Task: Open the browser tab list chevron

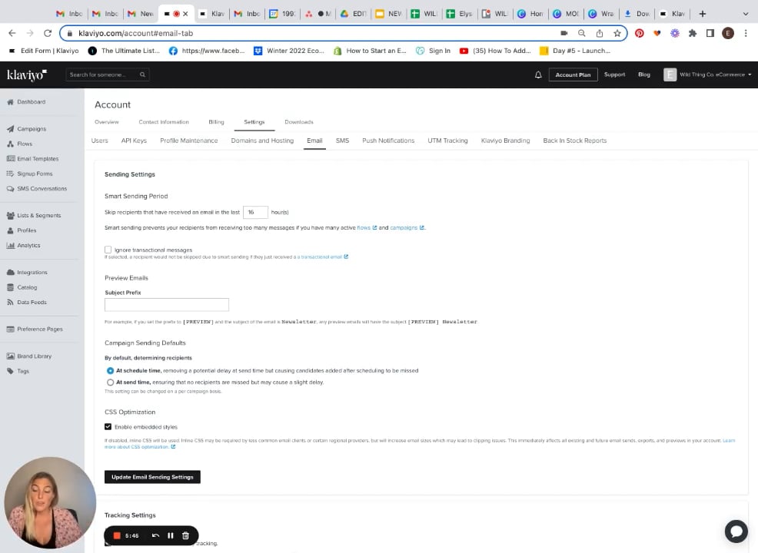Action: (746, 14)
